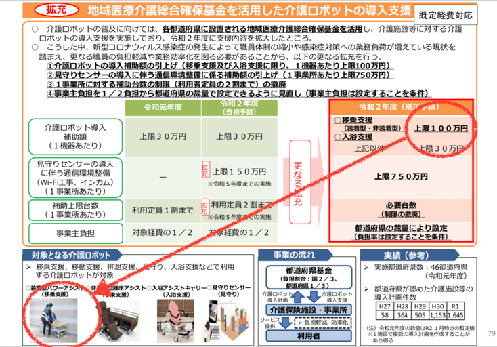Click the 都道府県基金 box

coord(309,277)
